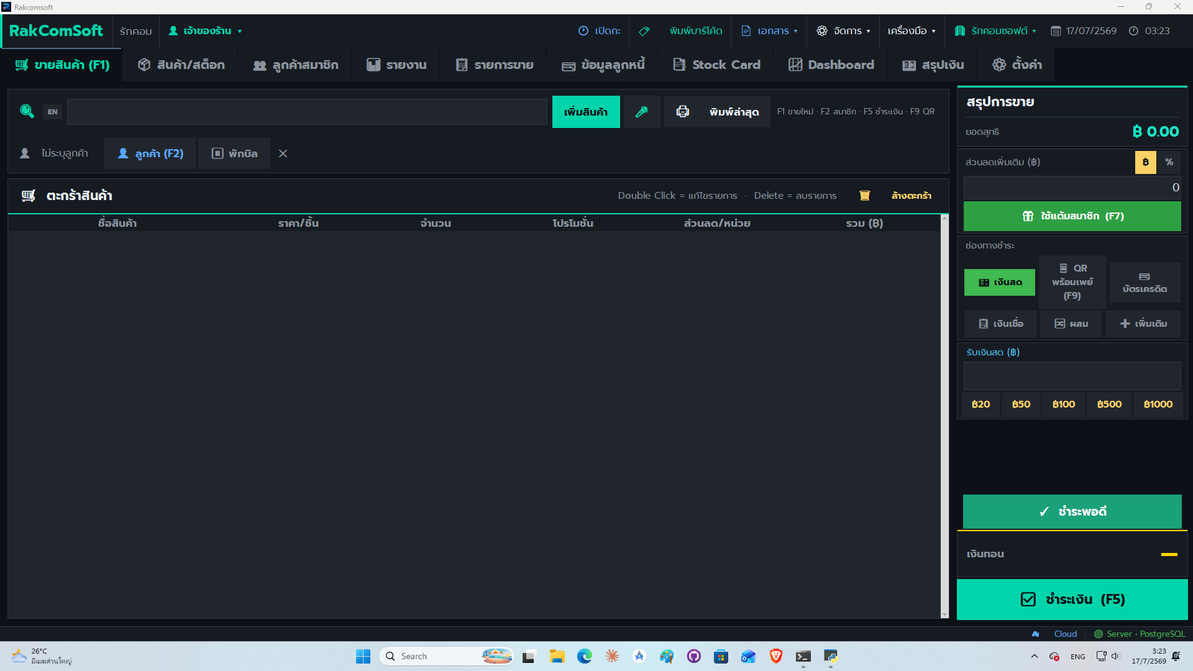1193x671 pixels.
Task: Click the RakComSoft logo
Action: pos(56,30)
